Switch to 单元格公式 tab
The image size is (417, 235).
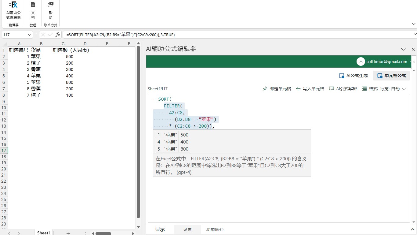391,76
